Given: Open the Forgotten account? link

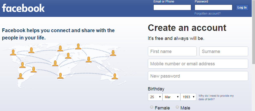Looking at the screenshot, I should click(207, 14).
